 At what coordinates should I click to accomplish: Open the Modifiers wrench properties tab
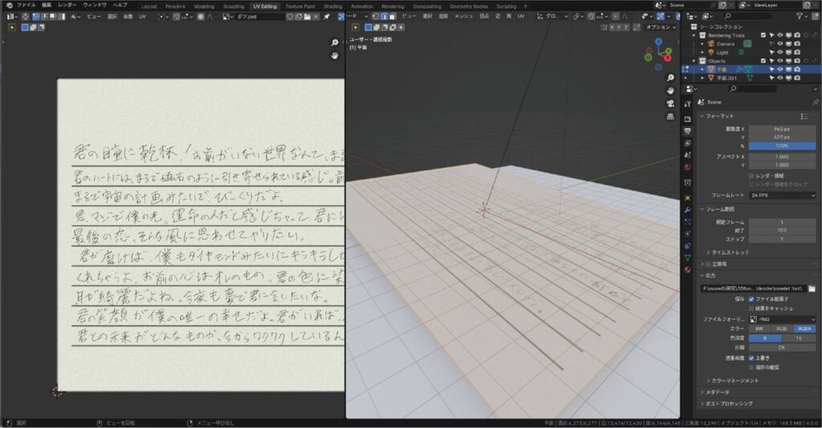[x=687, y=210]
